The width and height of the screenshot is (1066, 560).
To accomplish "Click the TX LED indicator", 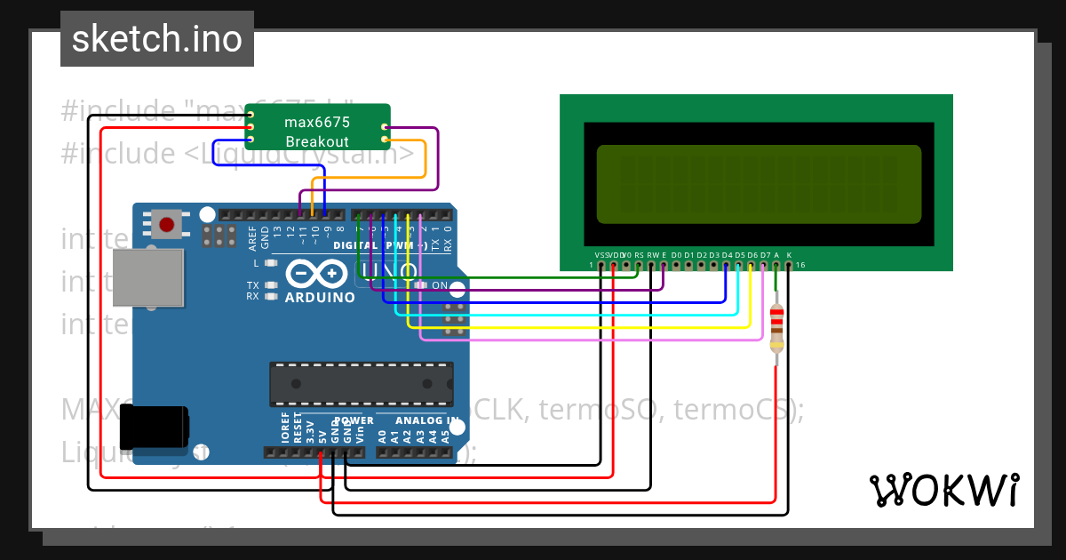I will click(272, 285).
